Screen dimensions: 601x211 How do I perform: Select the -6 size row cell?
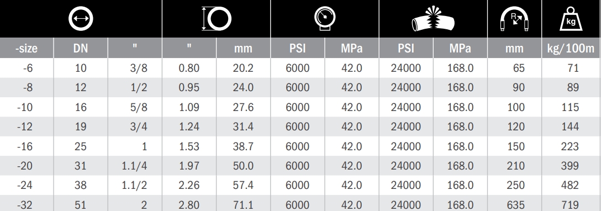[x=27, y=68]
